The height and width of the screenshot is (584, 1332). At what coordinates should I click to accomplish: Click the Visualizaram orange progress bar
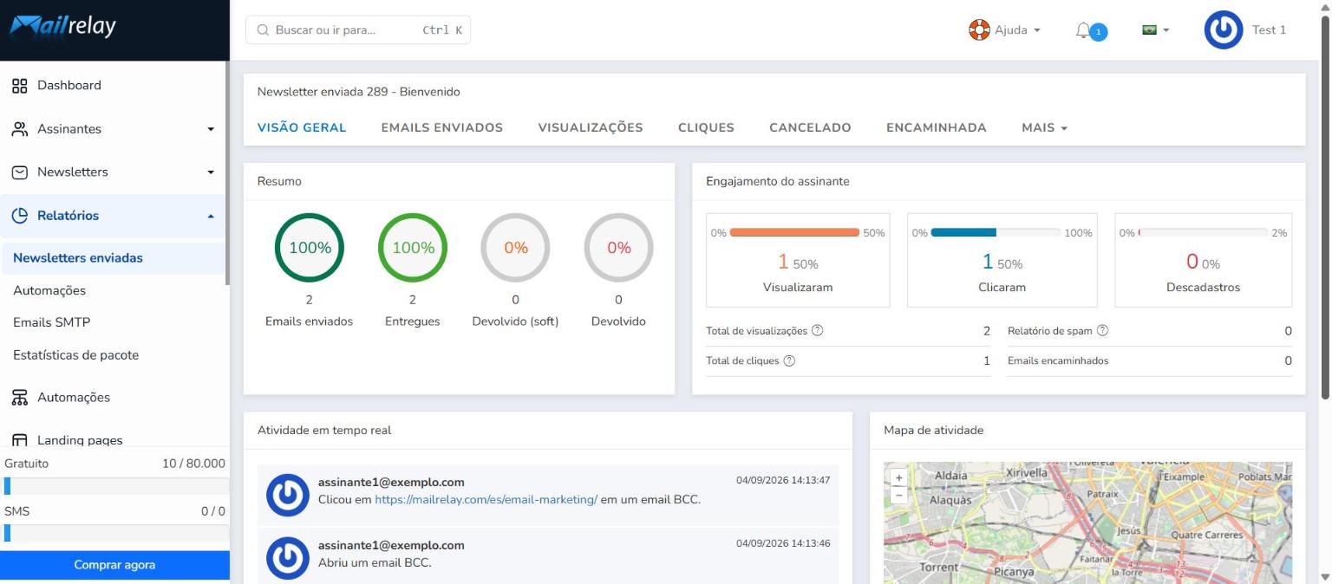click(x=794, y=232)
